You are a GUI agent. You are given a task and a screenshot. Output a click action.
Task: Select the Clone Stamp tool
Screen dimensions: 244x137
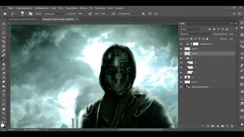(3, 64)
